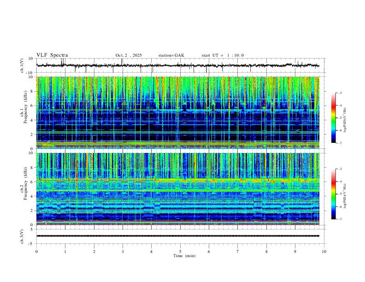This screenshot has width=365, height=282.
Task: Click the "-7" tick on ch.2 colorbar
Action: pos(340,219)
